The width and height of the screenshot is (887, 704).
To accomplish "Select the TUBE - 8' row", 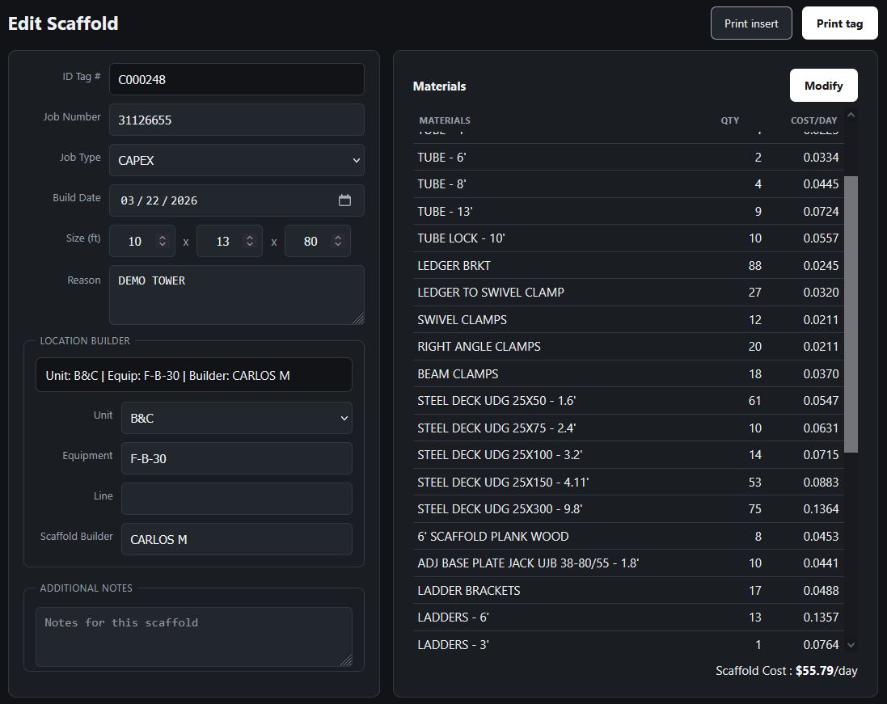I will [x=628, y=184].
